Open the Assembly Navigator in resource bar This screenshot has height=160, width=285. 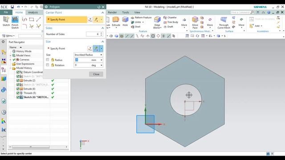pos(4,52)
